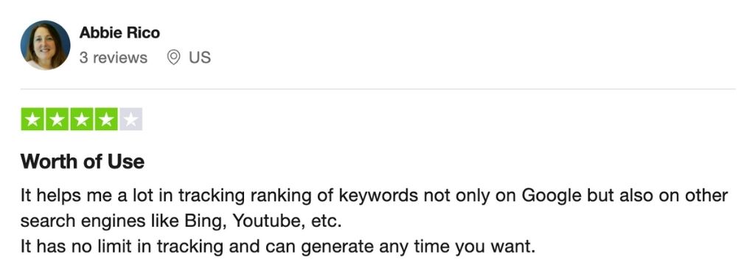Open Abbie Rico's profile photo
Image resolution: width=755 pixels, height=265 pixels.
45,45
